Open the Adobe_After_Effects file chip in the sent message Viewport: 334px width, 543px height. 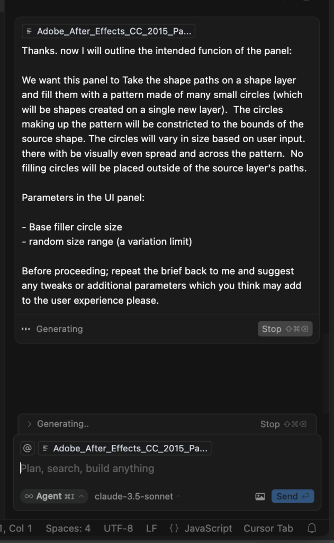coord(108,31)
